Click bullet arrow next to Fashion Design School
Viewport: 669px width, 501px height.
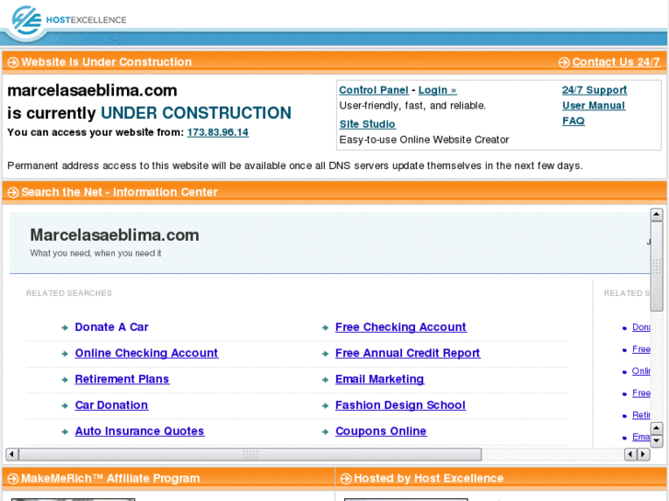(325, 406)
